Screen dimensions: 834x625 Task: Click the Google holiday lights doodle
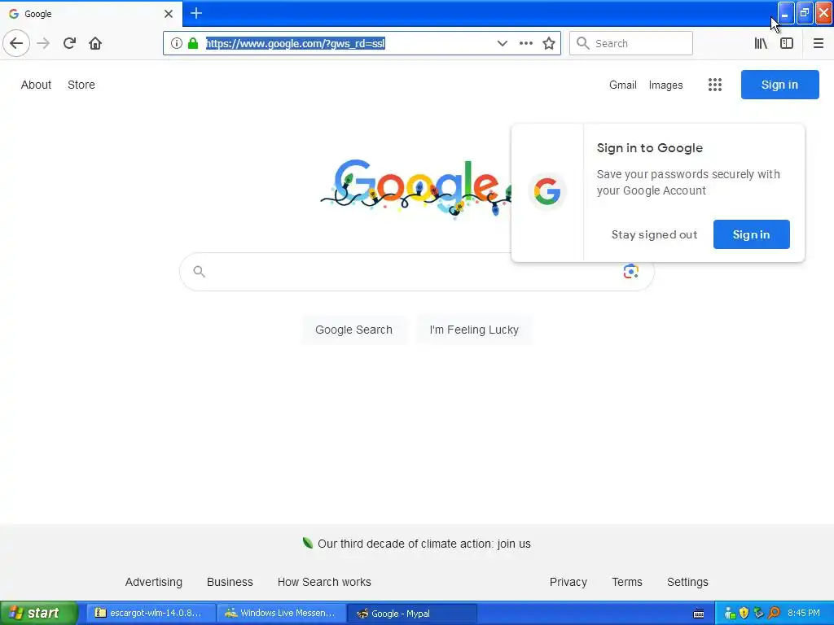[415, 188]
